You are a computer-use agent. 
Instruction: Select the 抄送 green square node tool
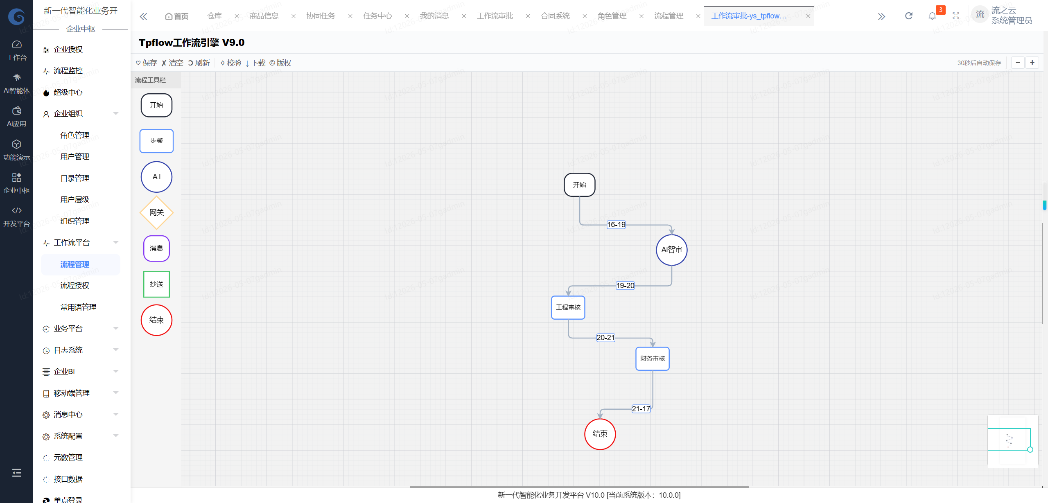coord(156,284)
